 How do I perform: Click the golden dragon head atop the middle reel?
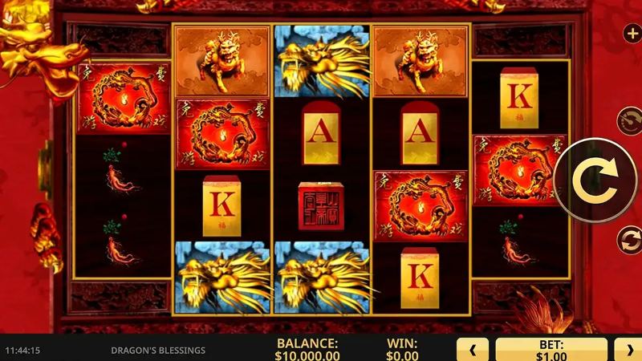[322, 62]
